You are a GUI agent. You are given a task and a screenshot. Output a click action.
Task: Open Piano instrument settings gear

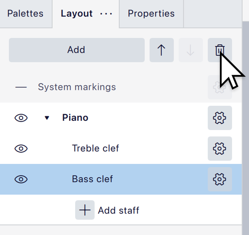pos(219,118)
